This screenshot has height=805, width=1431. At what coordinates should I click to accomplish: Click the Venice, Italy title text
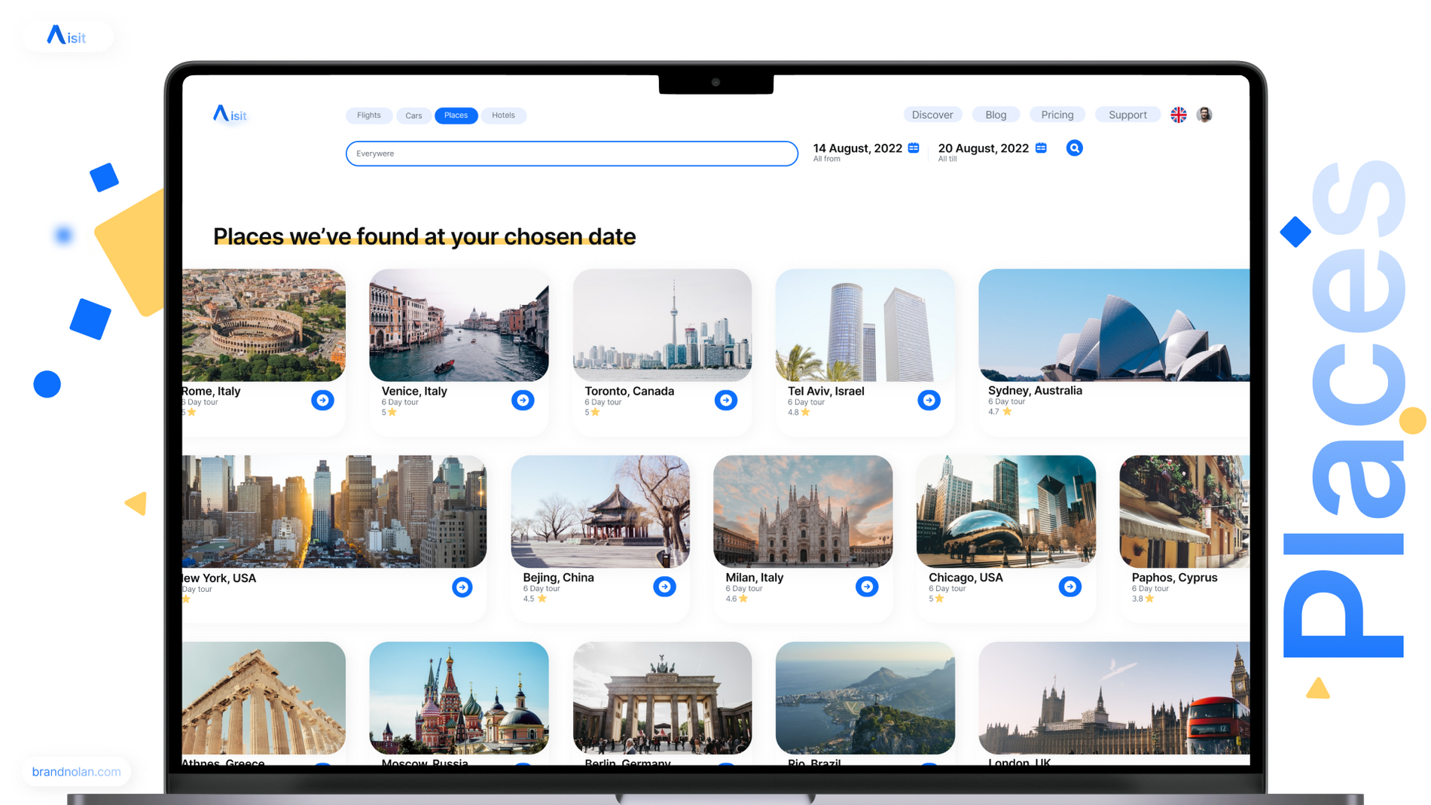coord(414,391)
